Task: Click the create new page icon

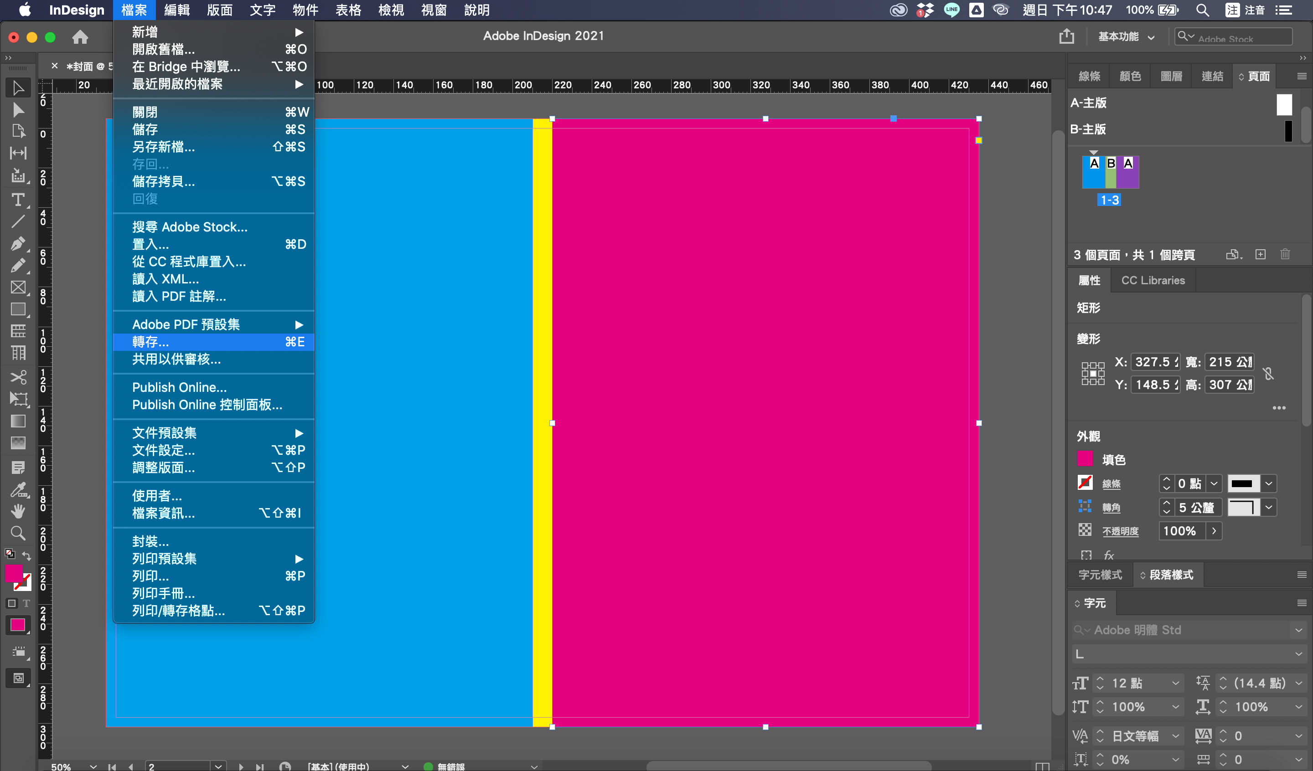Action: [1260, 254]
